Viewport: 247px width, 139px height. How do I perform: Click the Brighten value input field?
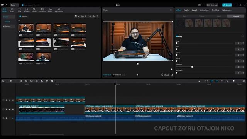pyautogui.click(x=239, y=73)
